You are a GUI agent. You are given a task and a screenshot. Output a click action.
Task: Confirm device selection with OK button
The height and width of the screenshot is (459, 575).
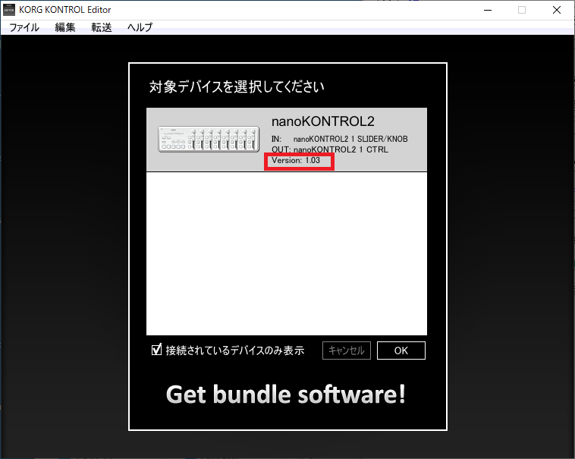401,351
